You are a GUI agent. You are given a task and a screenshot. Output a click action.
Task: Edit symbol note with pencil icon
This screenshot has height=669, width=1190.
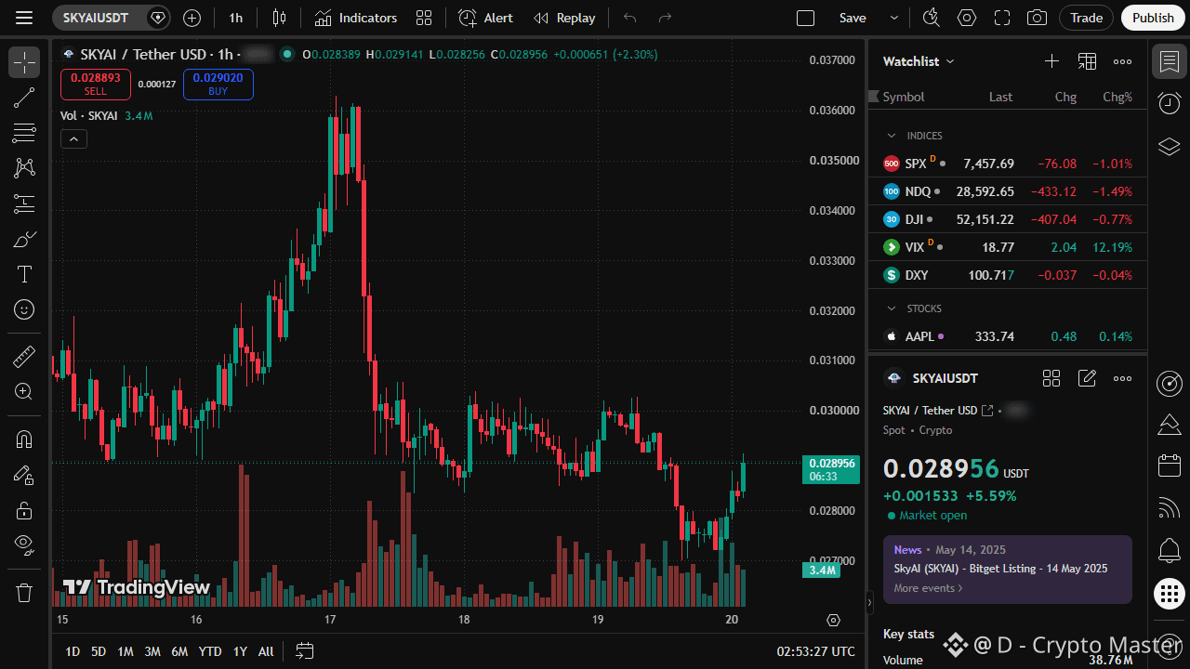(x=1087, y=378)
